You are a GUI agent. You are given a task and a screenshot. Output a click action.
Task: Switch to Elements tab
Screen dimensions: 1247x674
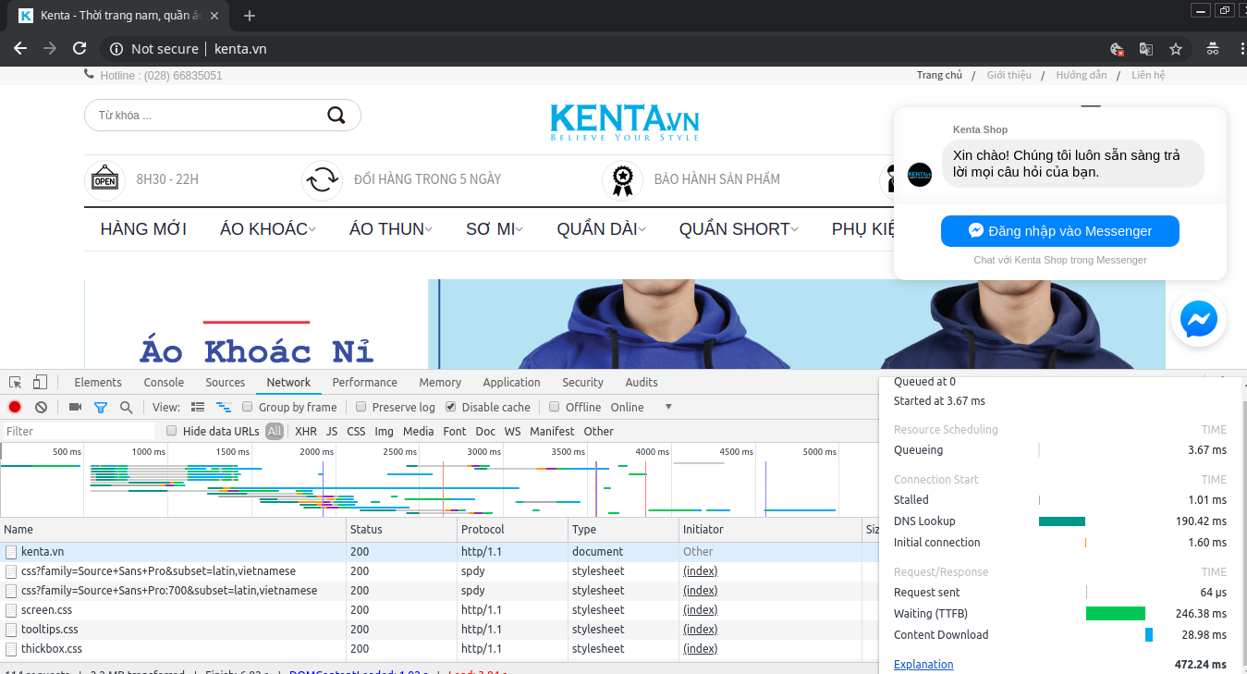coord(98,382)
